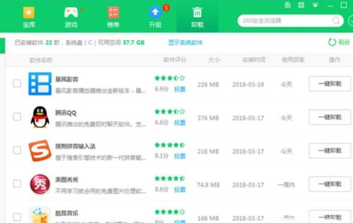Expand the title bar dropdown menu arrow
The width and height of the screenshot is (353, 223).
(315, 5)
